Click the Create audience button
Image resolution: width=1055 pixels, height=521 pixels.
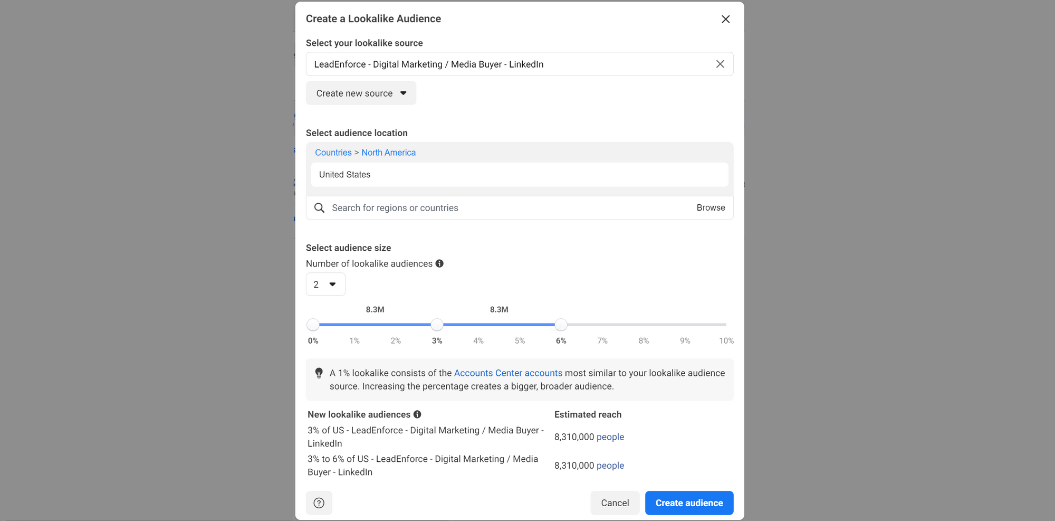(x=689, y=503)
